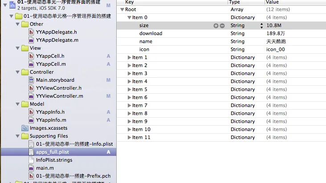This screenshot has width=326, height=183.
Task: Select the InfoPlist.strings file
Action: 54,160
